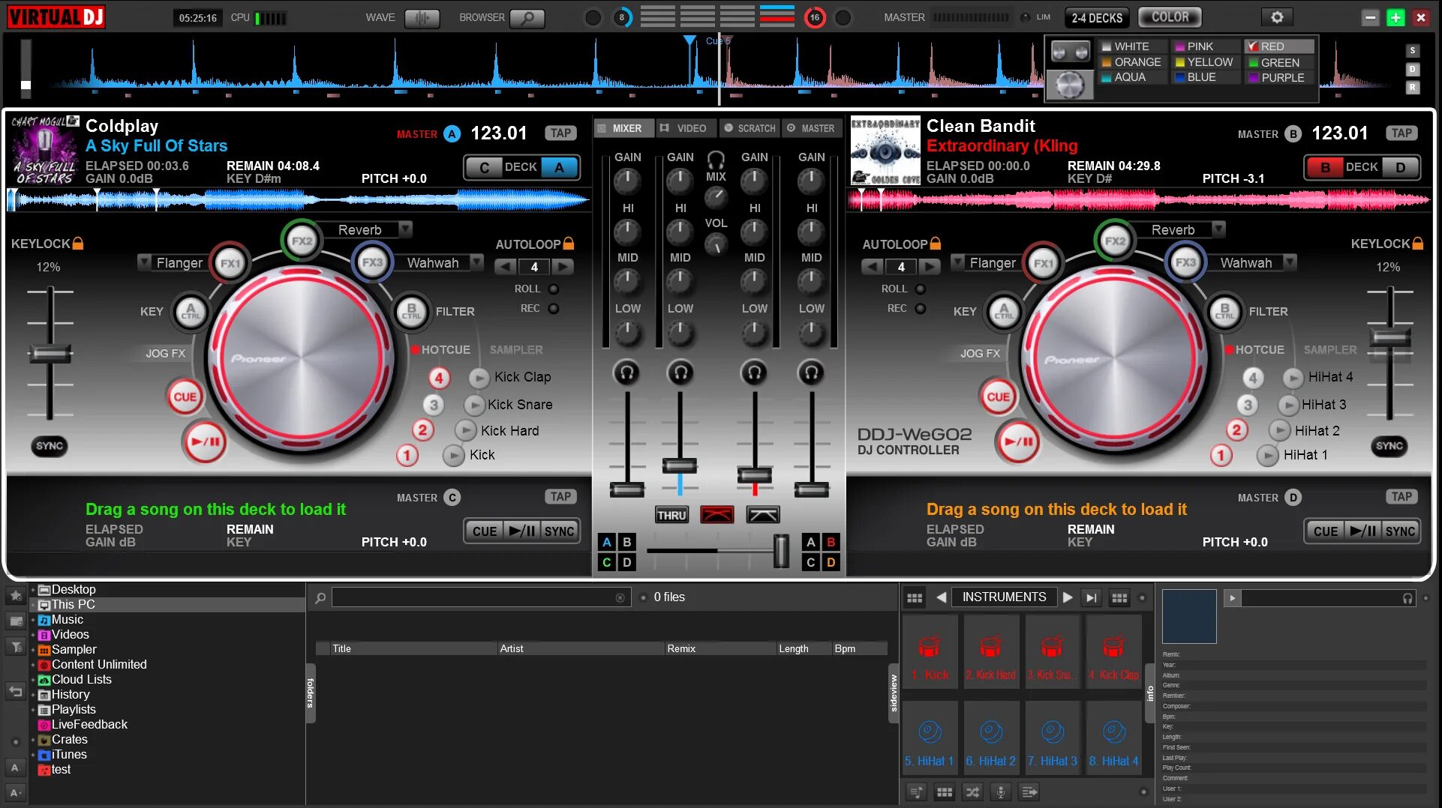This screenshot has width=1442, height=808.
Task: Open the Wahwah effect dropdown on left deck
Action: click(x=476, y=262)
